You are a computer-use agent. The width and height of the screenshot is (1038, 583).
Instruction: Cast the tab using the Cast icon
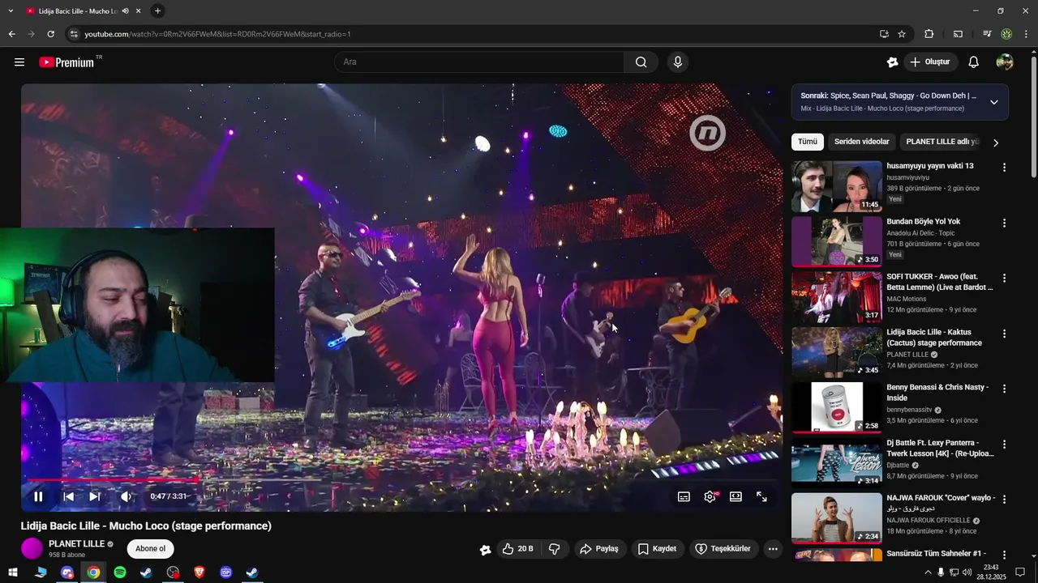pos(958,34)
